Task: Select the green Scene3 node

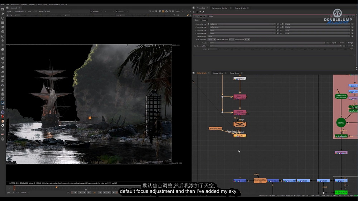Action: (341, 123)
